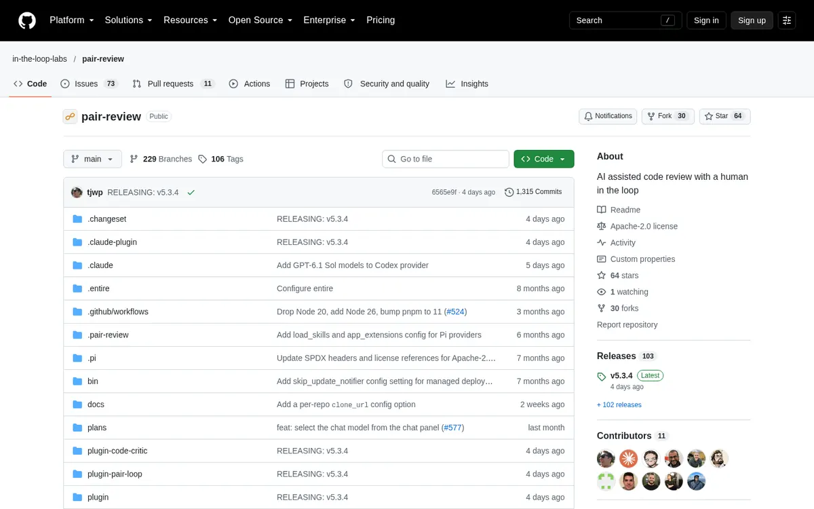
Task: Click the eye icon beside 1 watching
Action: pos(601,292)
